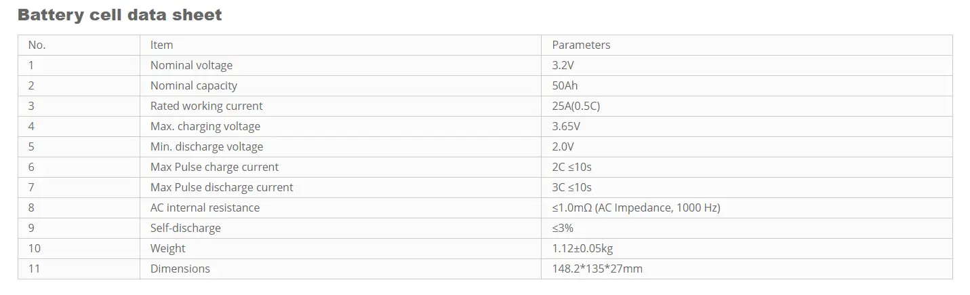
Task: Select the "Rated working current" cell
Action: point(206,106)
